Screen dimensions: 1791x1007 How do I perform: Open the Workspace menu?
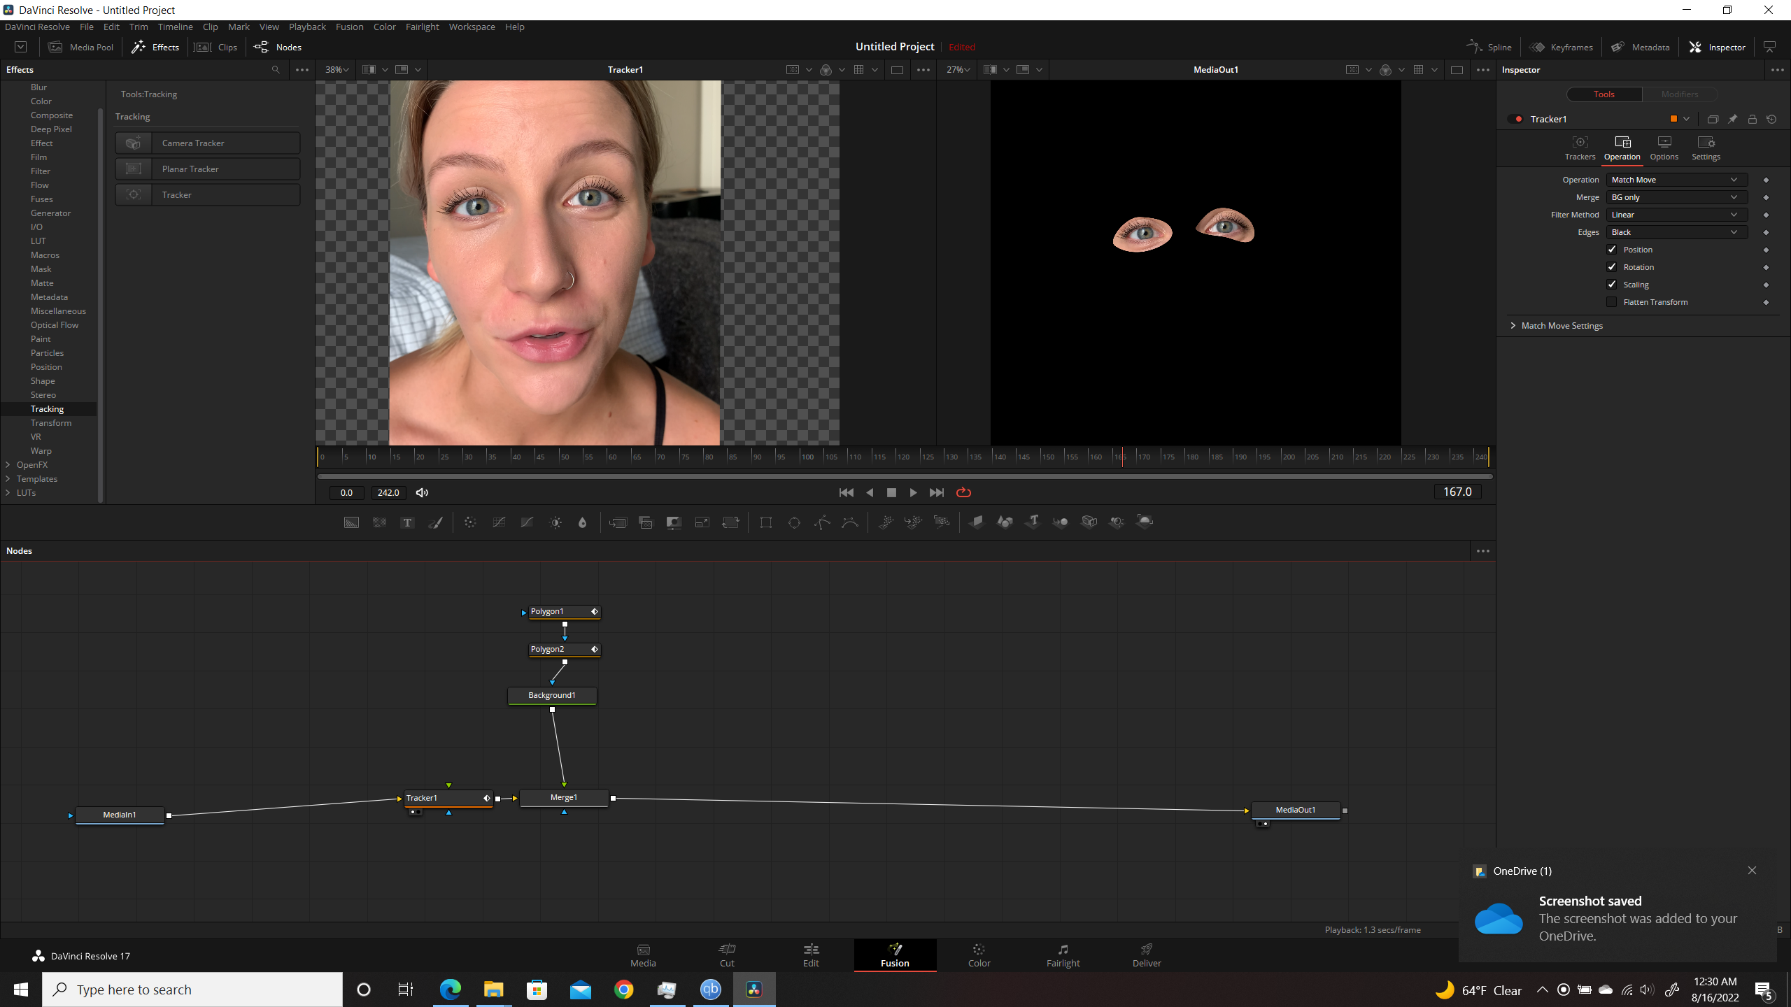[472, 27]
